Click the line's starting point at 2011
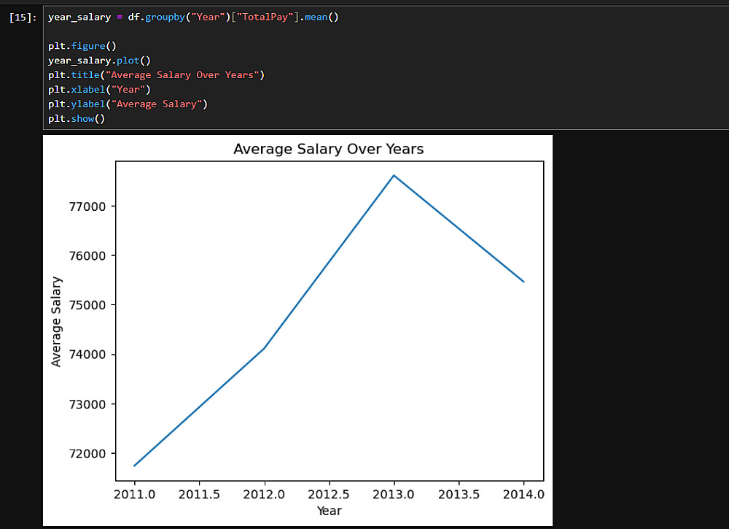729x529 pixels. [x=135, y=466]
